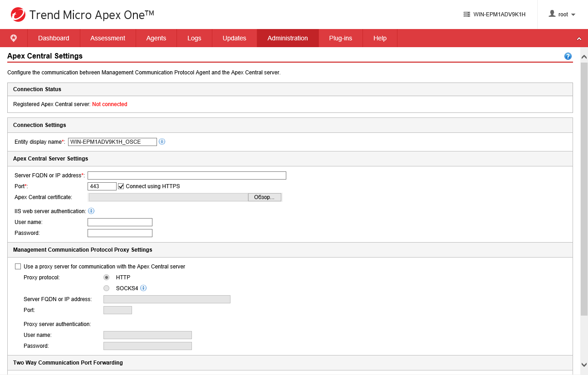Click the scrollbar up arrow
This screenshot has width=588, height=375.
coord(584,57)
